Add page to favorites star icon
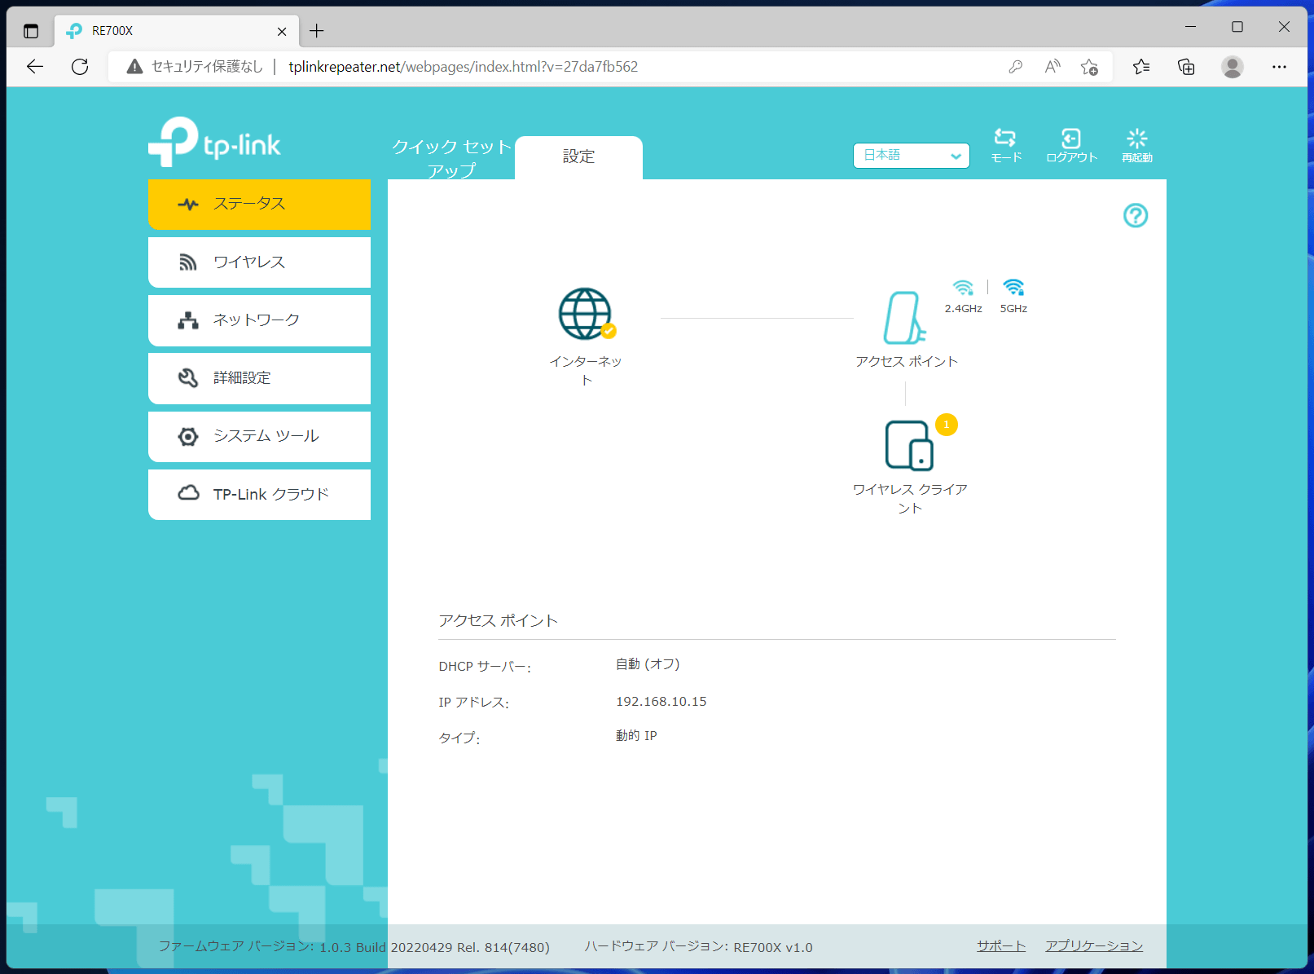 pyautogui.click(x=1089, y=67)
